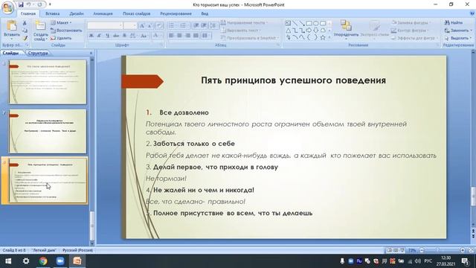
Task: Center the paragraph text
Action: tap(179, 36)
